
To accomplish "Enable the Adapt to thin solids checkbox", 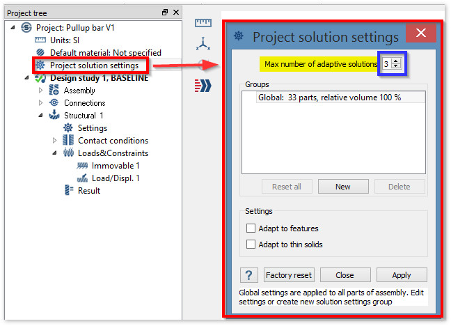I will 251,244.
